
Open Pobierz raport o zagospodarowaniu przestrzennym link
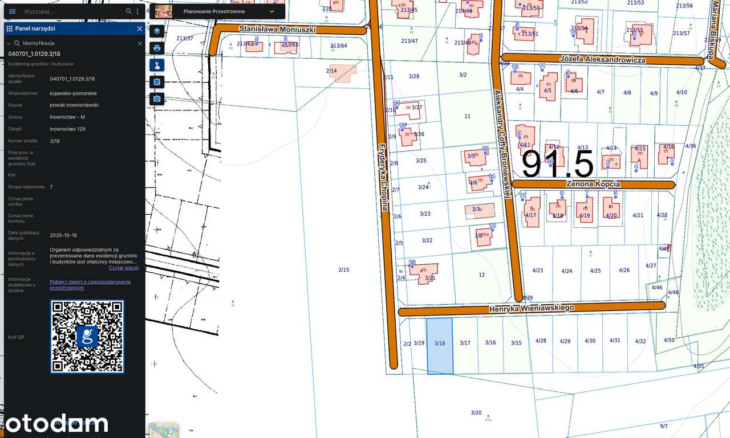point(90,285)
